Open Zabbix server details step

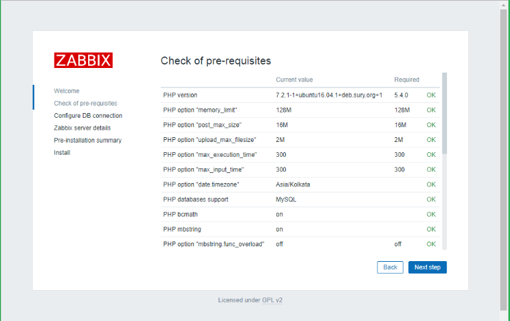pyautogui.click(x=82, y=128)
